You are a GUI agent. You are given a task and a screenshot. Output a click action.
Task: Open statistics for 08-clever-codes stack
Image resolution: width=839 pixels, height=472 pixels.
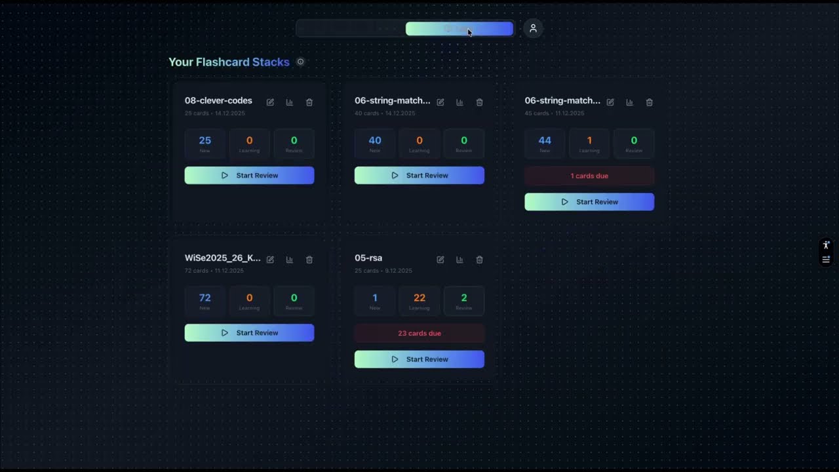click(x=290, y=102)
